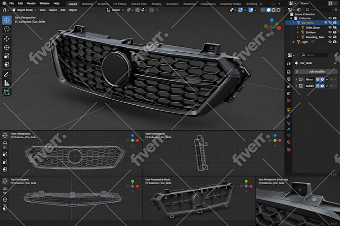Select the Transform tool in main viewport toolbar
The height and width of the screenshot is (226, 340).
[6, 65]
